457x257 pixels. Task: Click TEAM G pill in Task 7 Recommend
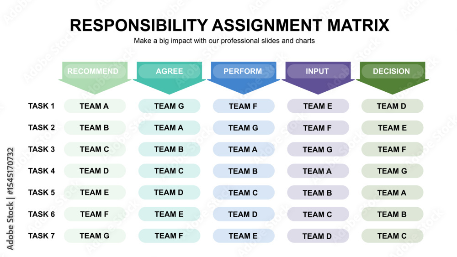(95, 236)
